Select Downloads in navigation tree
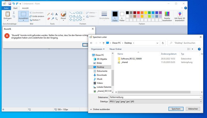The width and height of the screenshot is (207, 118). 100,75
